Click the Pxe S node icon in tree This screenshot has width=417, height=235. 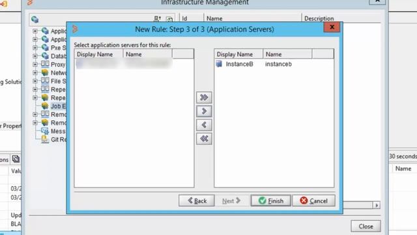pos(45,48)
